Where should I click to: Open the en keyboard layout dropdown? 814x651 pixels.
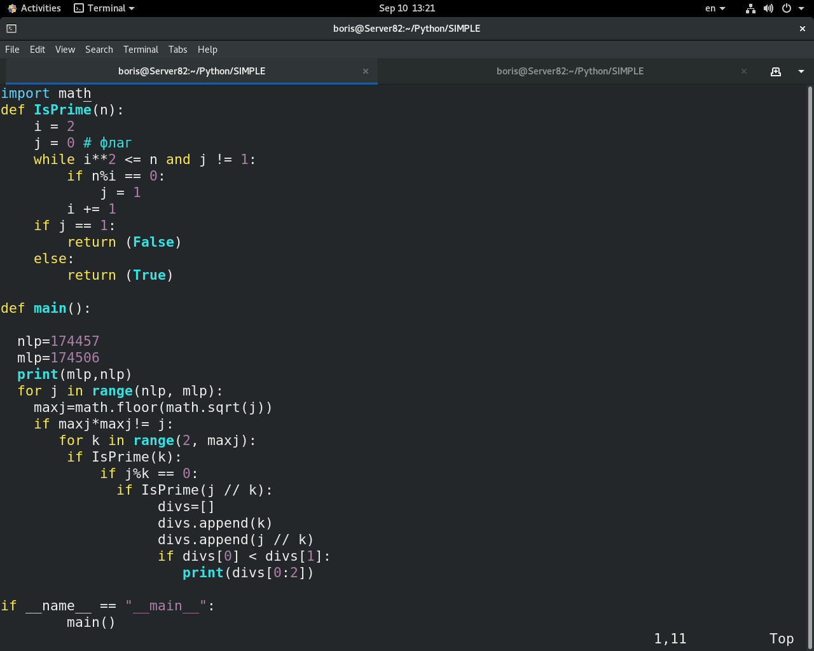[x=715, y=8]
